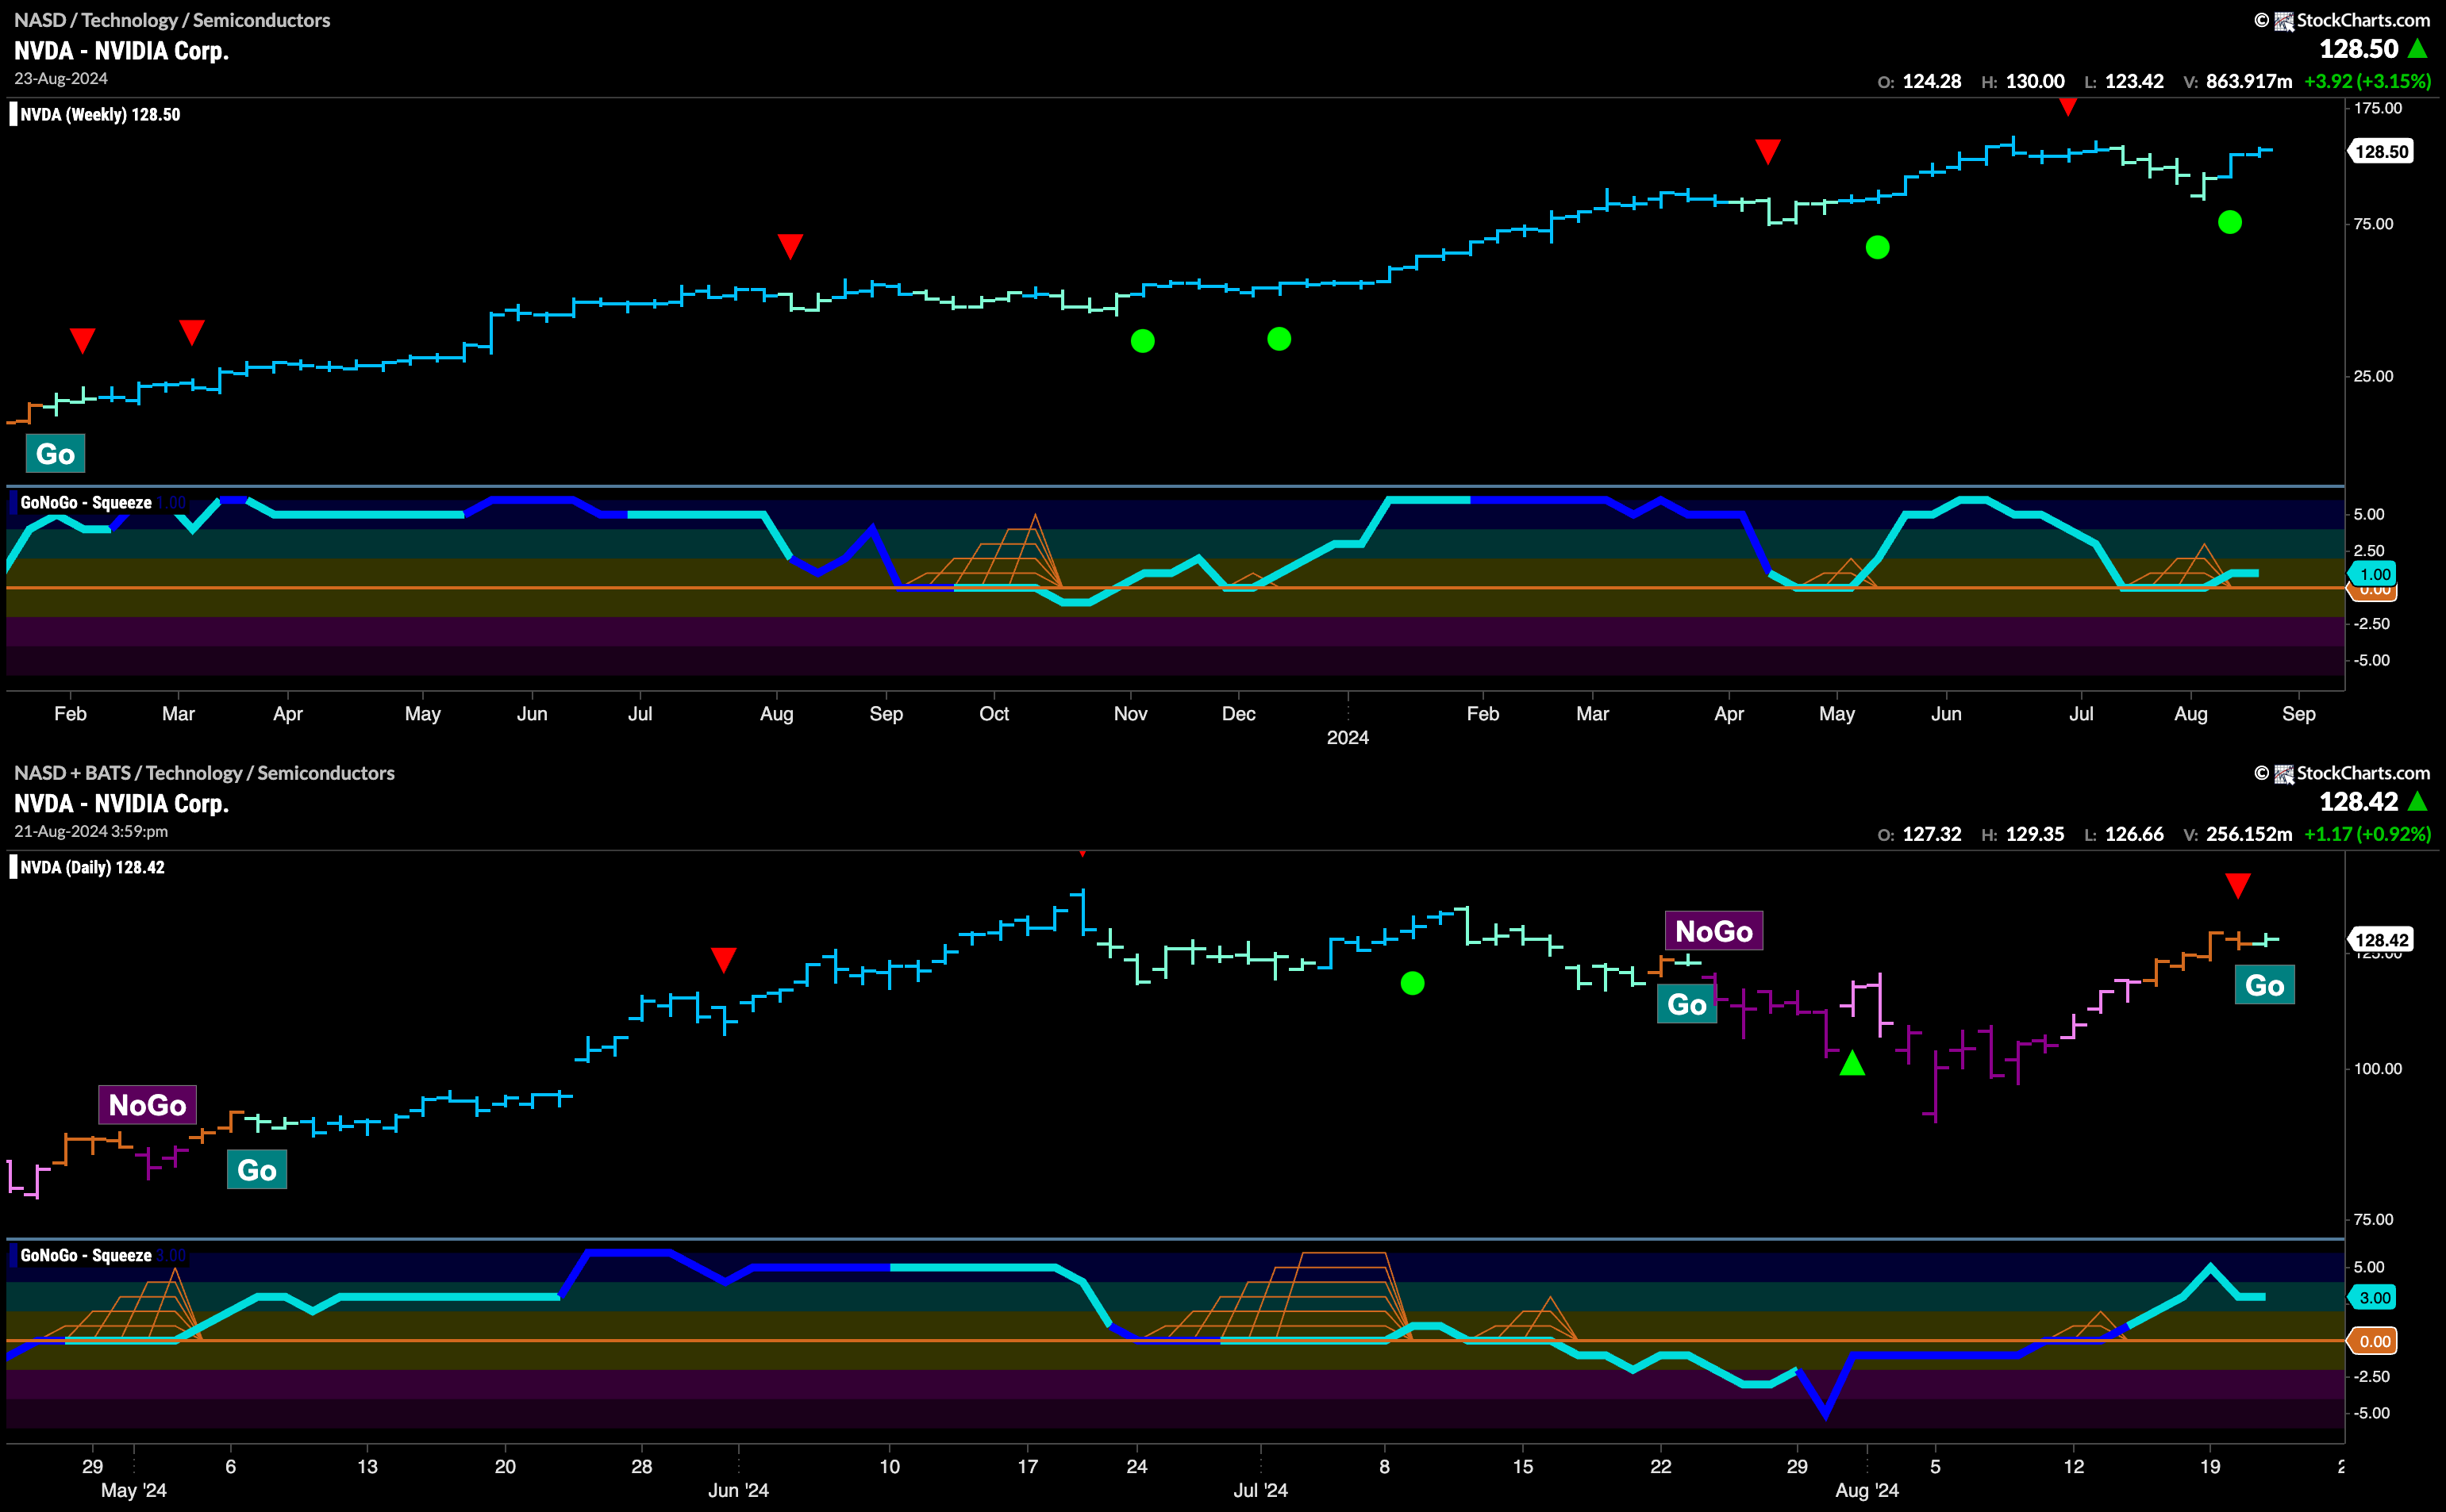Click the orange 0.00 tag on daily oscillator
This screenshot has width=2446, height=1512.
click(2374, 1341)
